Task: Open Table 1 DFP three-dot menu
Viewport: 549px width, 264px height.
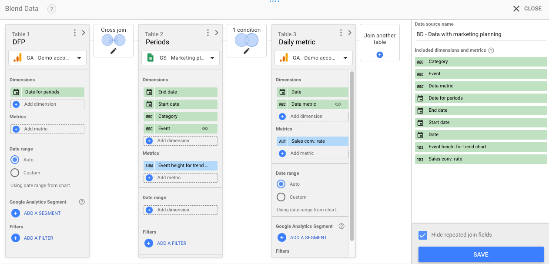Action: (75, 33)
